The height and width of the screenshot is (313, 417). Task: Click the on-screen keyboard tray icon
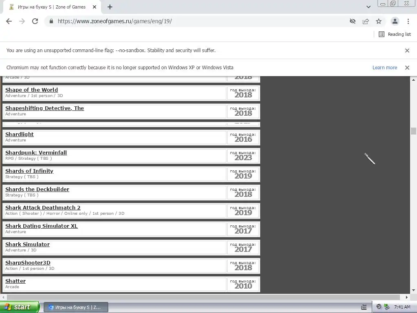pyautogui.click(x=364, y=307)
